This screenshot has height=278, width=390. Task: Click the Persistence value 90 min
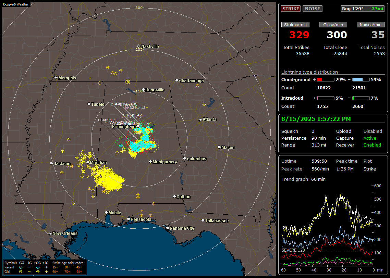(x=319, y=138)
